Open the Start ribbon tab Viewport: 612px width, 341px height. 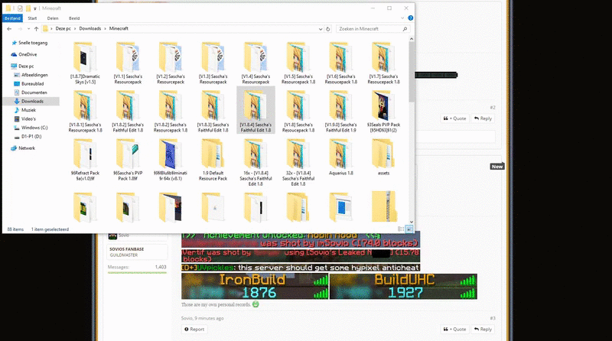tap(32, 18)
